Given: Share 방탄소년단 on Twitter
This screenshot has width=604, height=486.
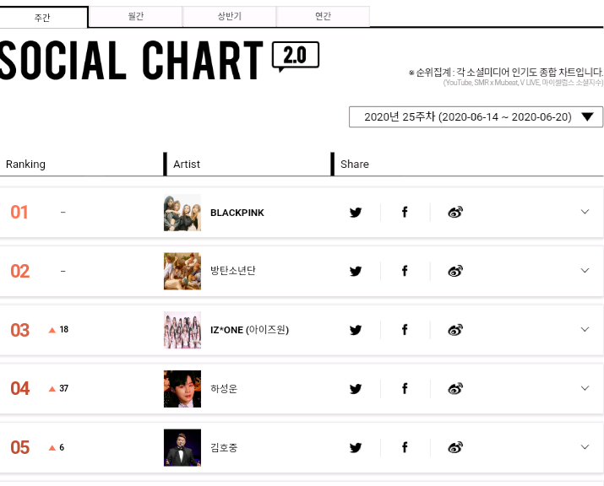Looking at the screenshot, I should 356,271.
